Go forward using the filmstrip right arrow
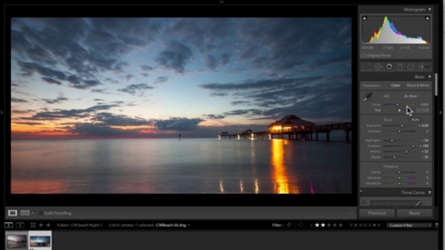 coord(48,225)
